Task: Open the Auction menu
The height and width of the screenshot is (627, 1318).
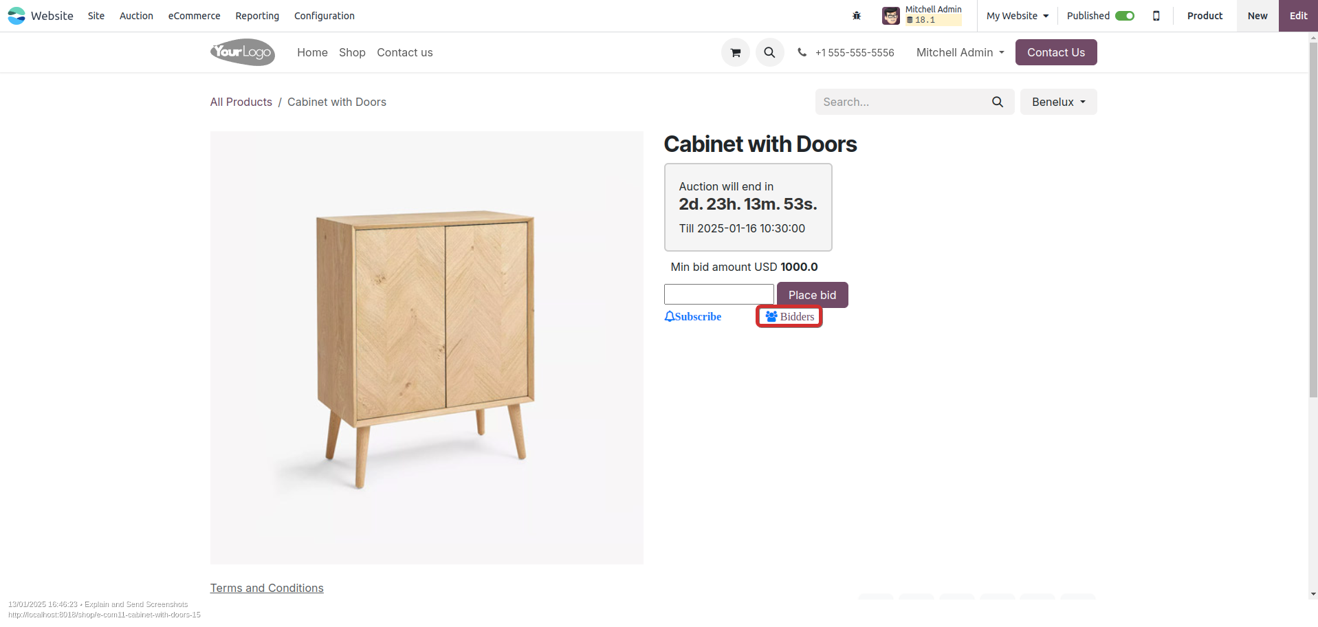Action: tap(136, 16)
